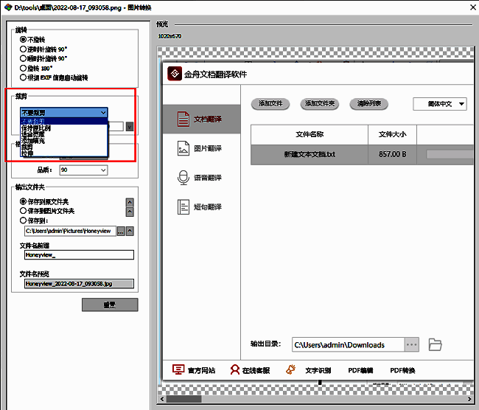The image size is (479, 410).
Task: Open output directory folder icon
Action: click(x=435, y=344)
